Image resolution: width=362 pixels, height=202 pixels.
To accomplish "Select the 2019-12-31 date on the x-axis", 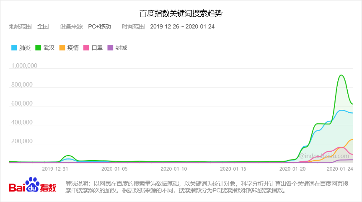I will pos(55,168).
